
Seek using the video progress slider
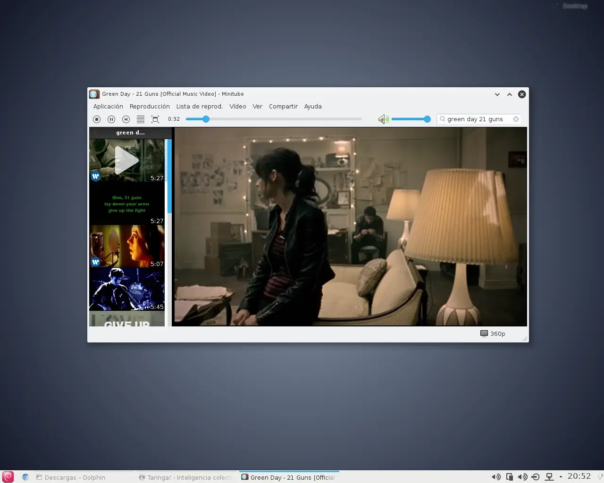pos(274,119)
